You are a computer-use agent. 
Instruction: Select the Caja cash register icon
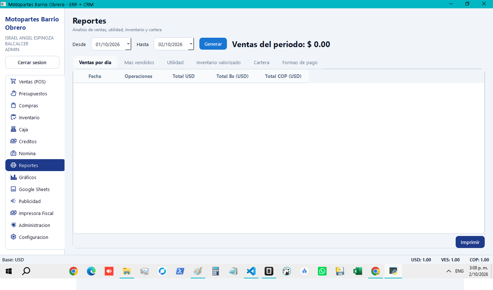[13, 129]
